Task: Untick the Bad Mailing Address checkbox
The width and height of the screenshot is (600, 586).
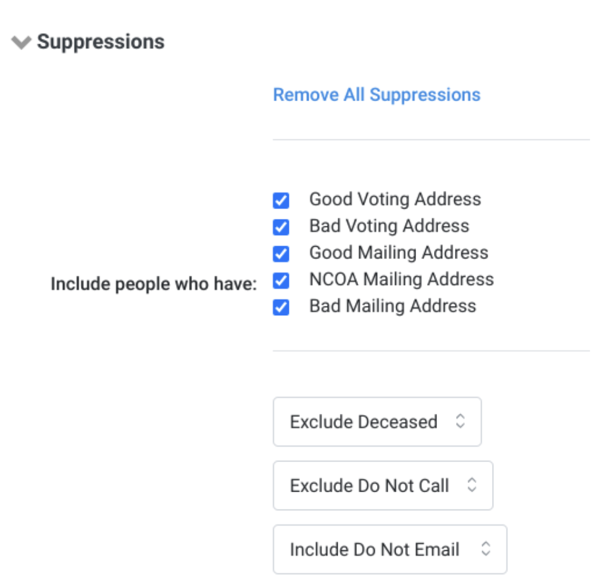Action: pos(281,307)
